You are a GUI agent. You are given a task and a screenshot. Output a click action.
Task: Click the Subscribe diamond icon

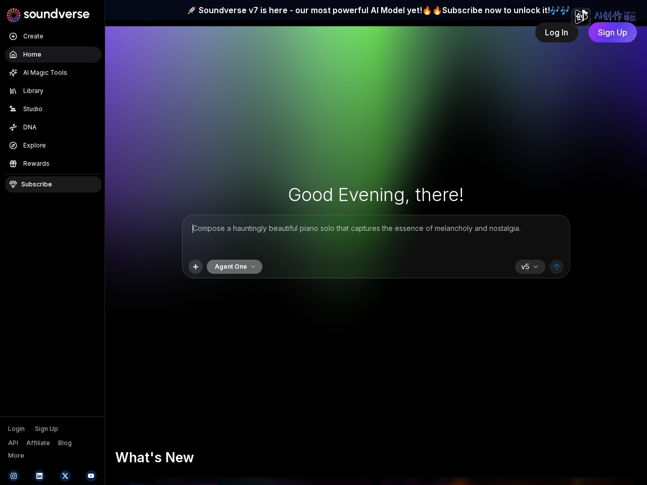point(13,184)
